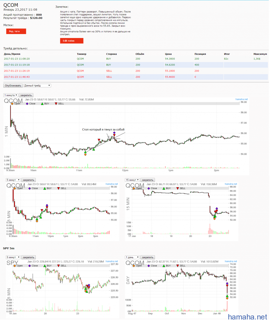Image resolution: width=270 pixels, height=320 pixels.
Task: Click the purple Close marker on 1-minute chart
Action: [114, 133]
